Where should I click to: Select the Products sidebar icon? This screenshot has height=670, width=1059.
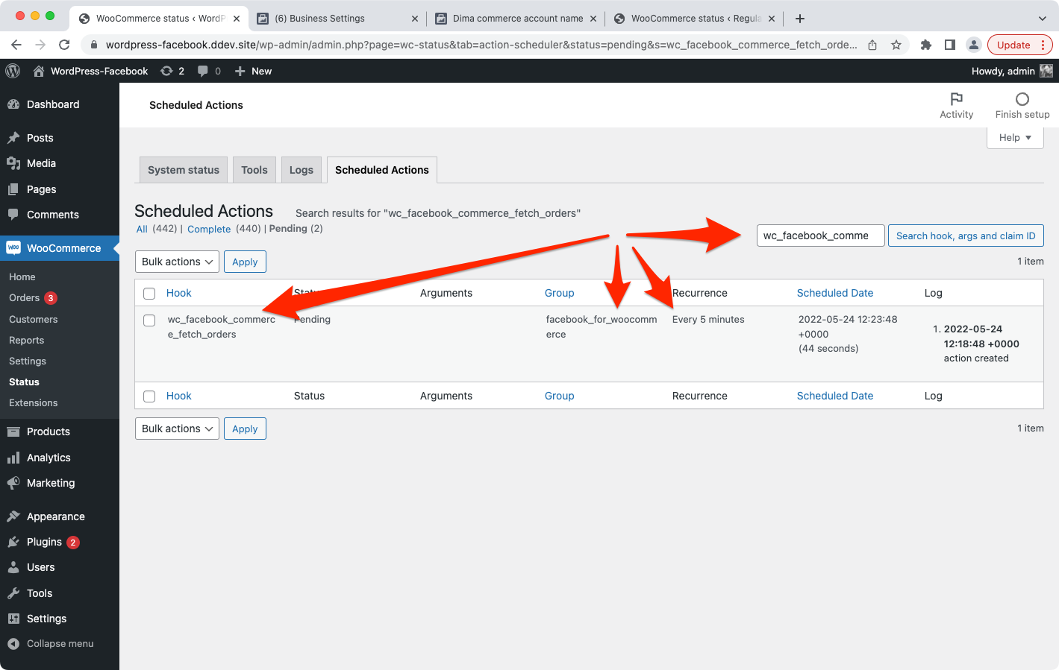[15, 432]
